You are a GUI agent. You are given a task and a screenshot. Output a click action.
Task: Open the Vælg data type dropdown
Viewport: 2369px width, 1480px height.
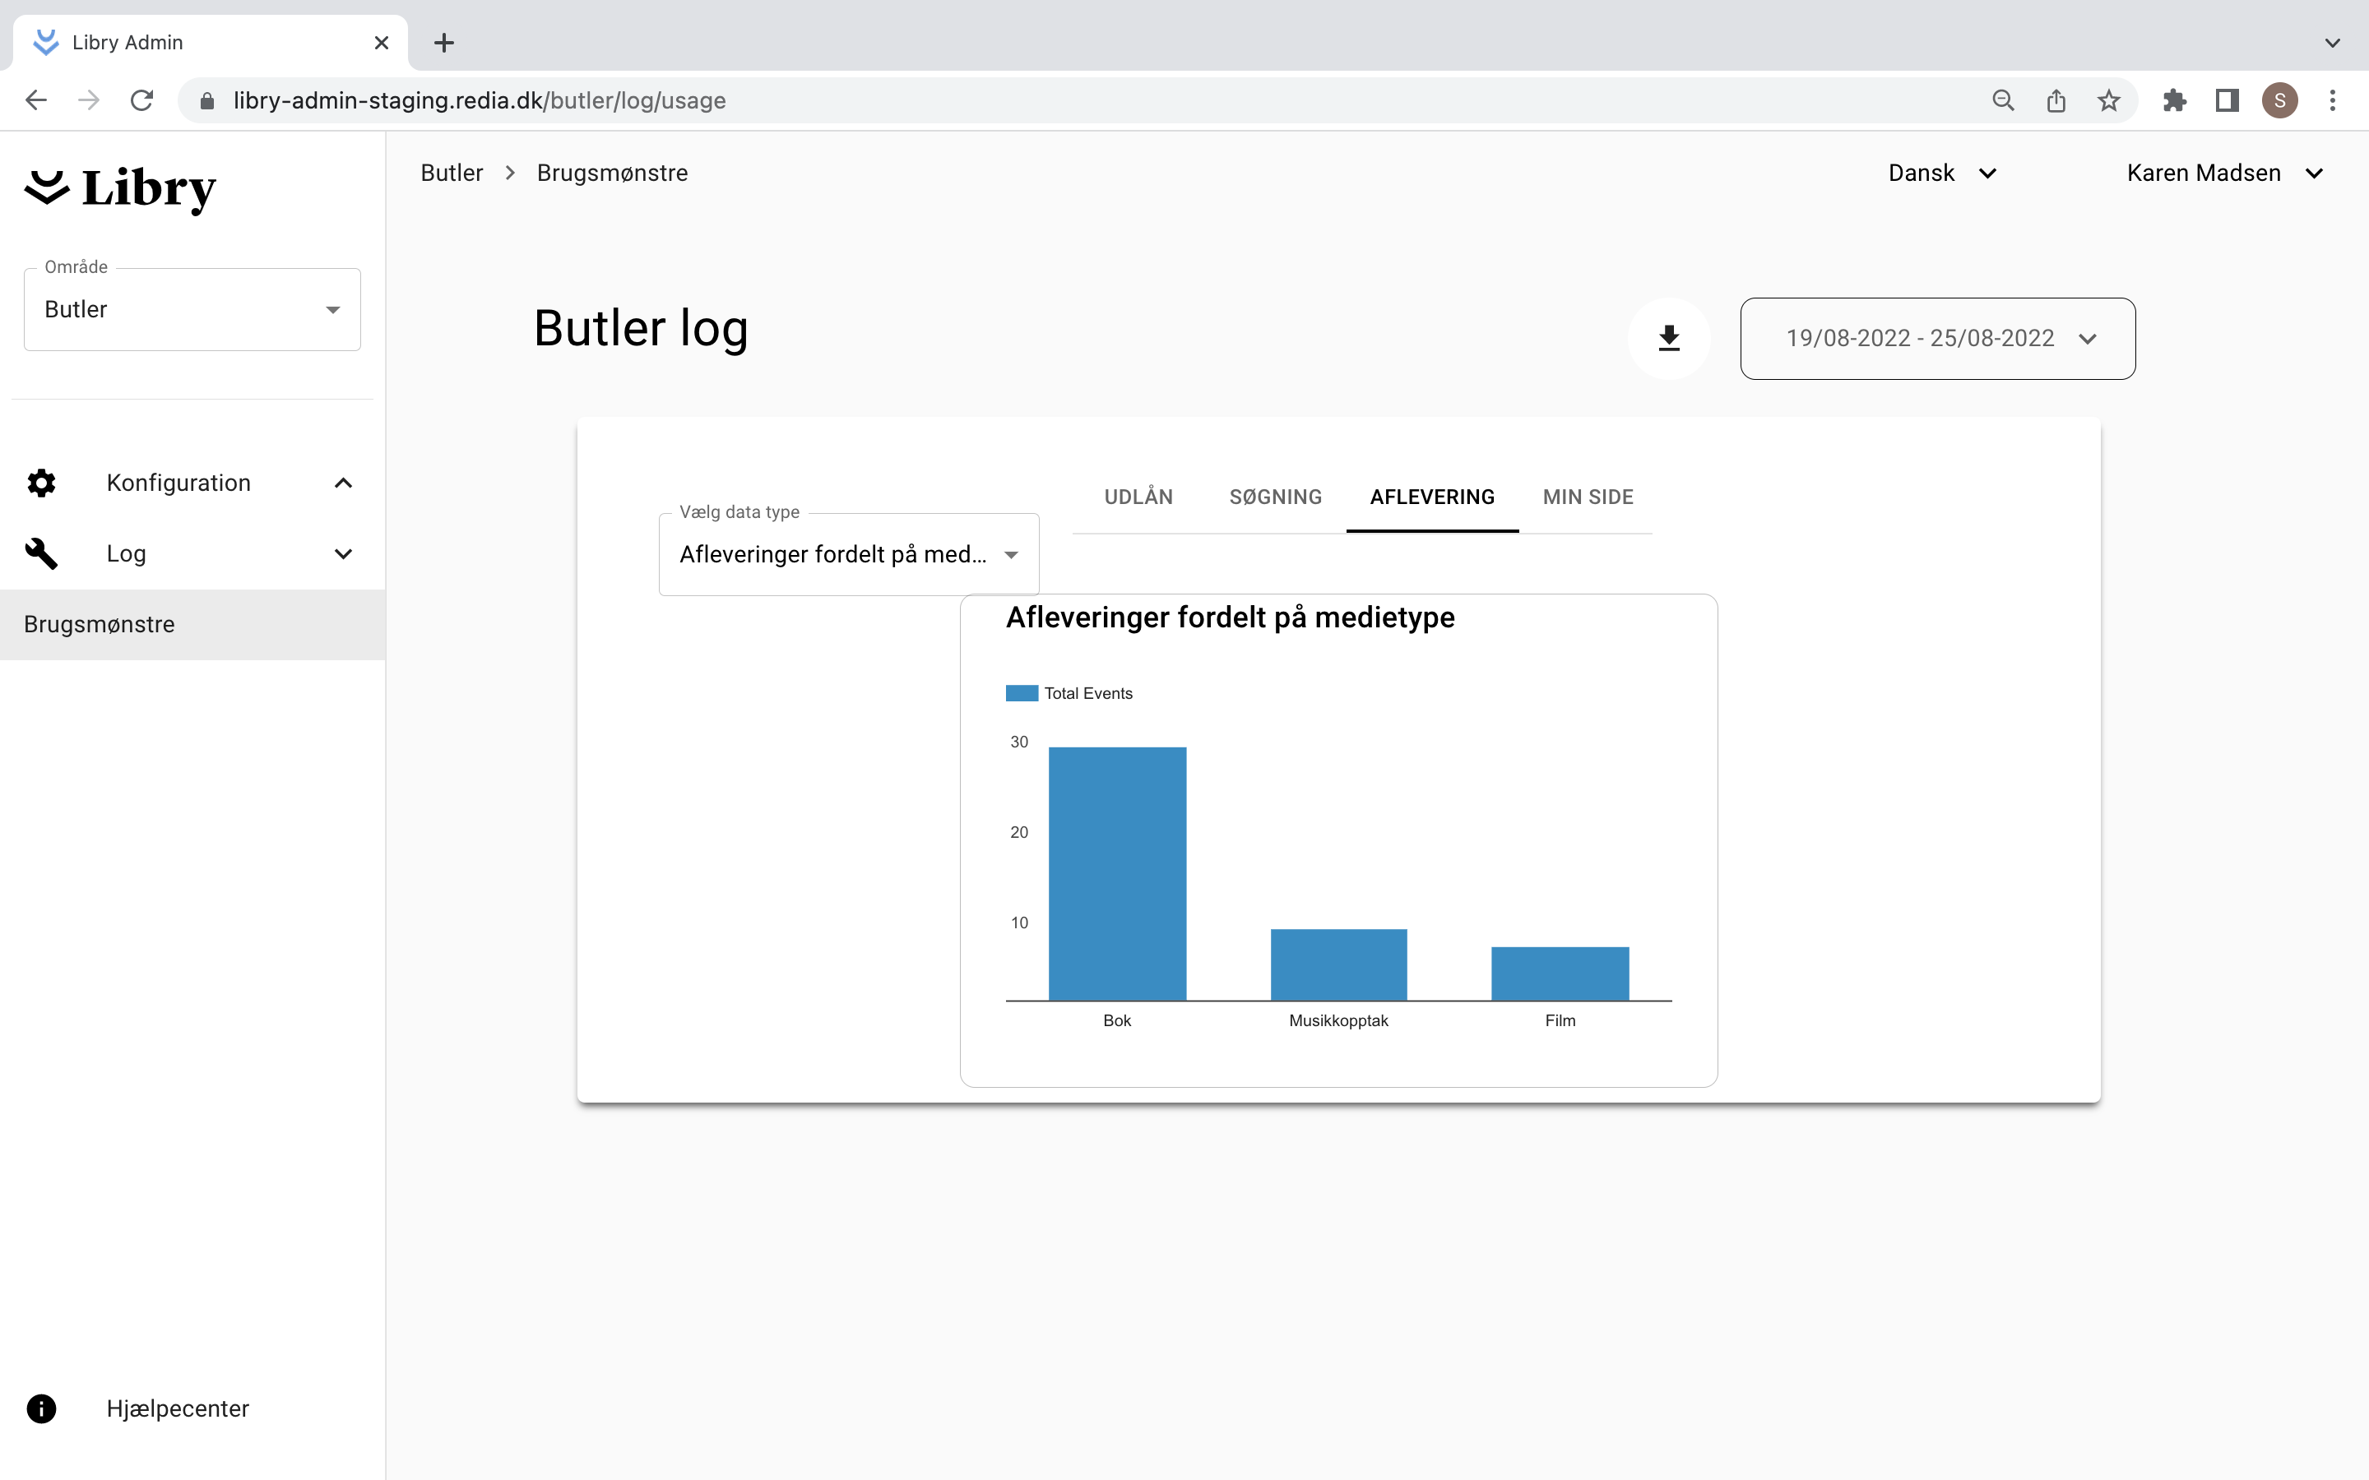[x=848, y=554]
